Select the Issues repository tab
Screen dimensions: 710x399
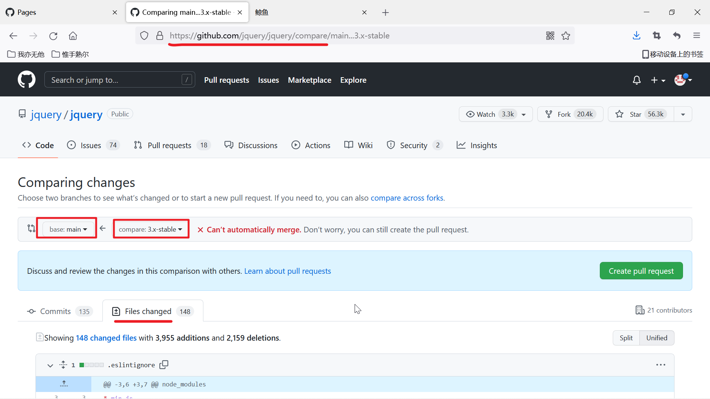tap(93, 145)
